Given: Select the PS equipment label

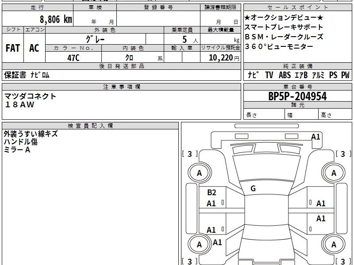Looking at the screenshot, I should point(333,75).
